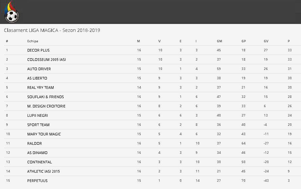
Task: Click LUPII NEGRI team name
Action: (x=38, y=115)
